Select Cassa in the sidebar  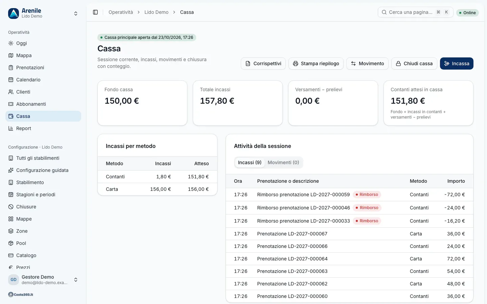(43, 116)
